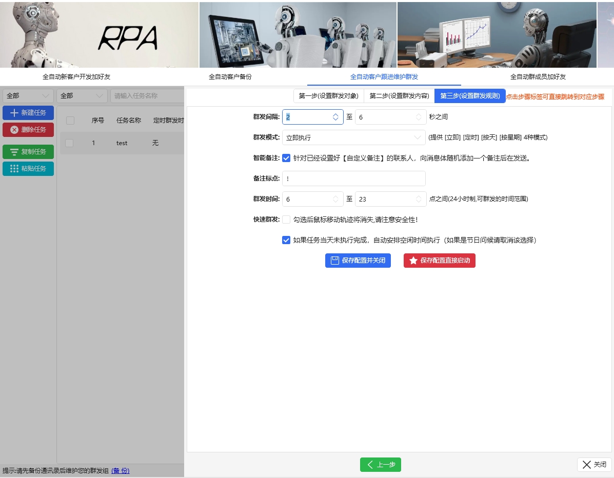The image size is (614, 478).
Task: Click the back chevron on 上一步 button
Action: 370,465
